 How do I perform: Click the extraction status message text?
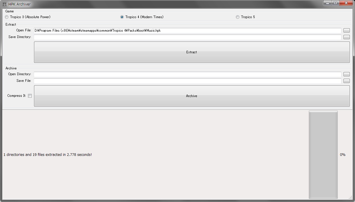click(48, 155)
